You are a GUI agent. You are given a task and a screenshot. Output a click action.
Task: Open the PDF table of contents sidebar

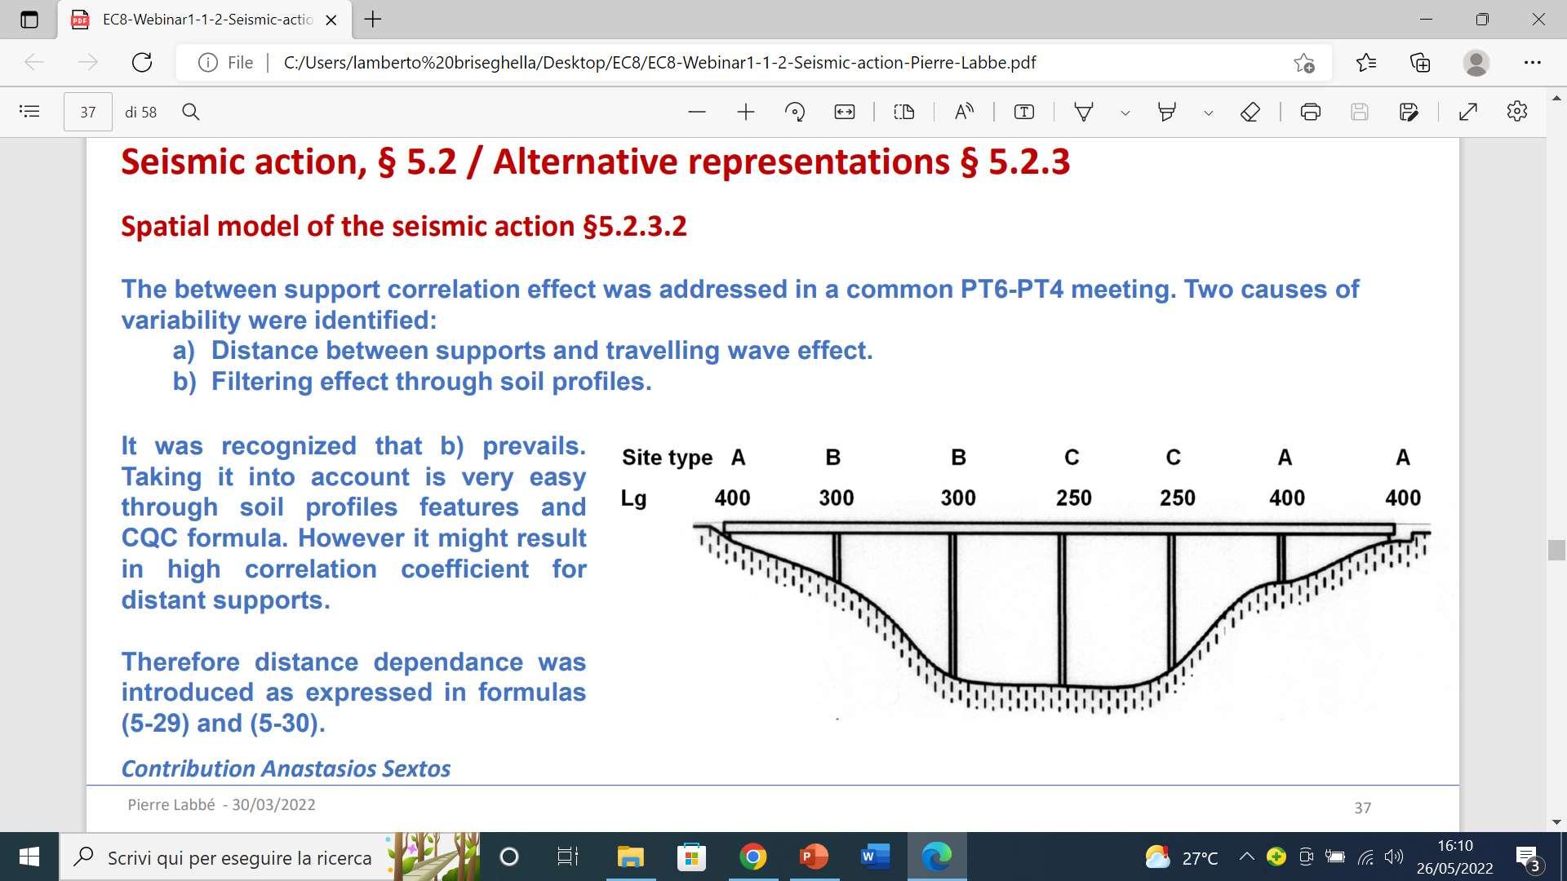[29, 112]
